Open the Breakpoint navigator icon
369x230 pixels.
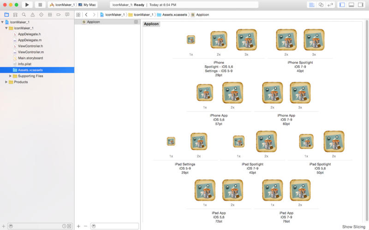(59, 15)
